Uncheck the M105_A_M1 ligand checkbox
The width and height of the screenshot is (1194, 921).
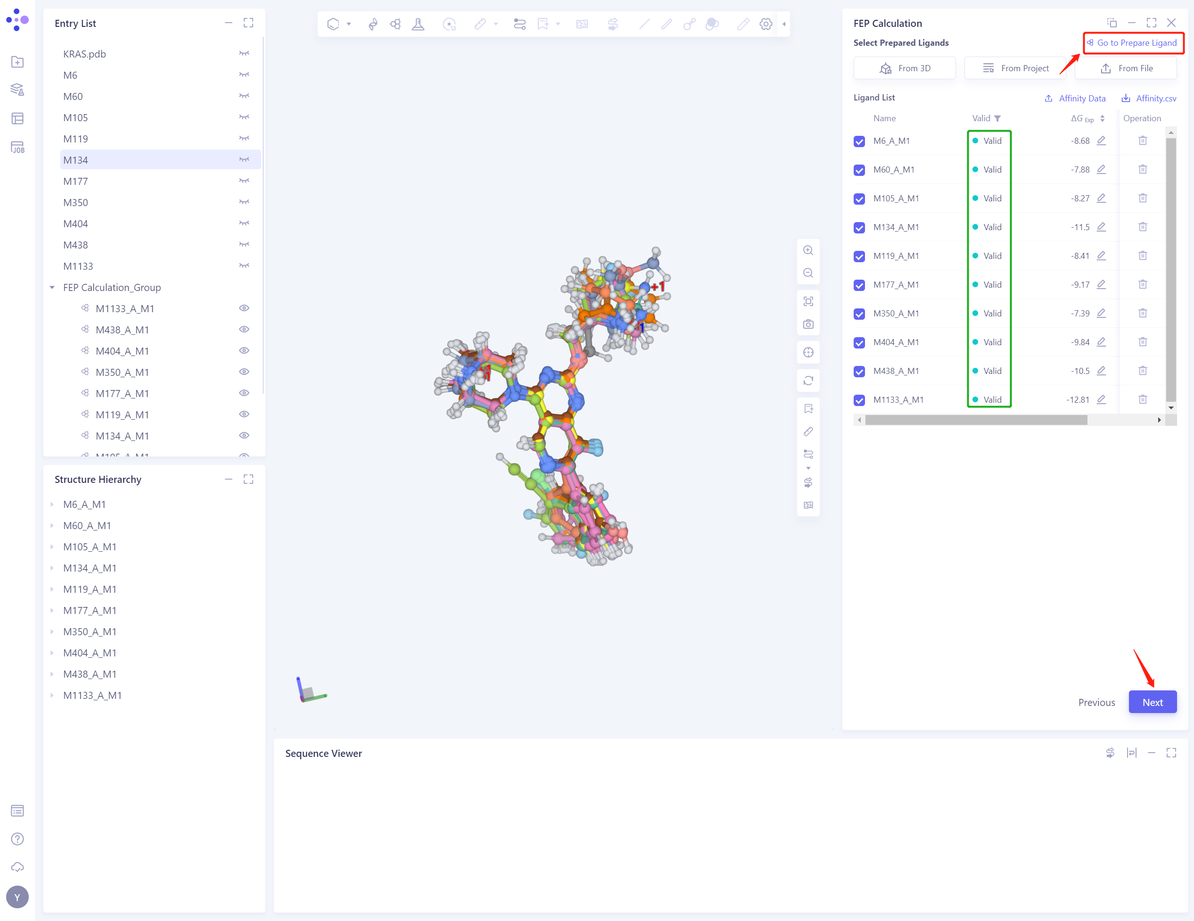(859, 199)
